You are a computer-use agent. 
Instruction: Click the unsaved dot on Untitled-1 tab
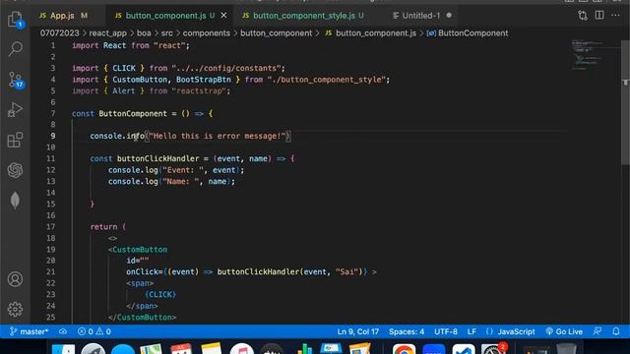(x=449, y=16)
